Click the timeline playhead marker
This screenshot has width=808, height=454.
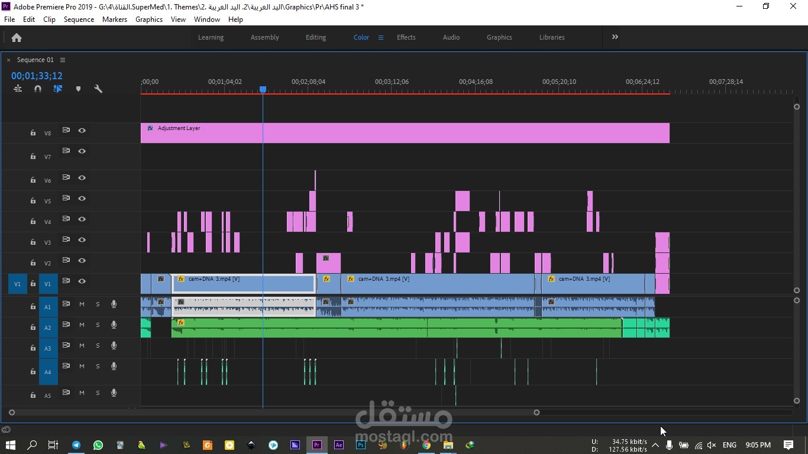pyautogui.click(x=263, y=89)
